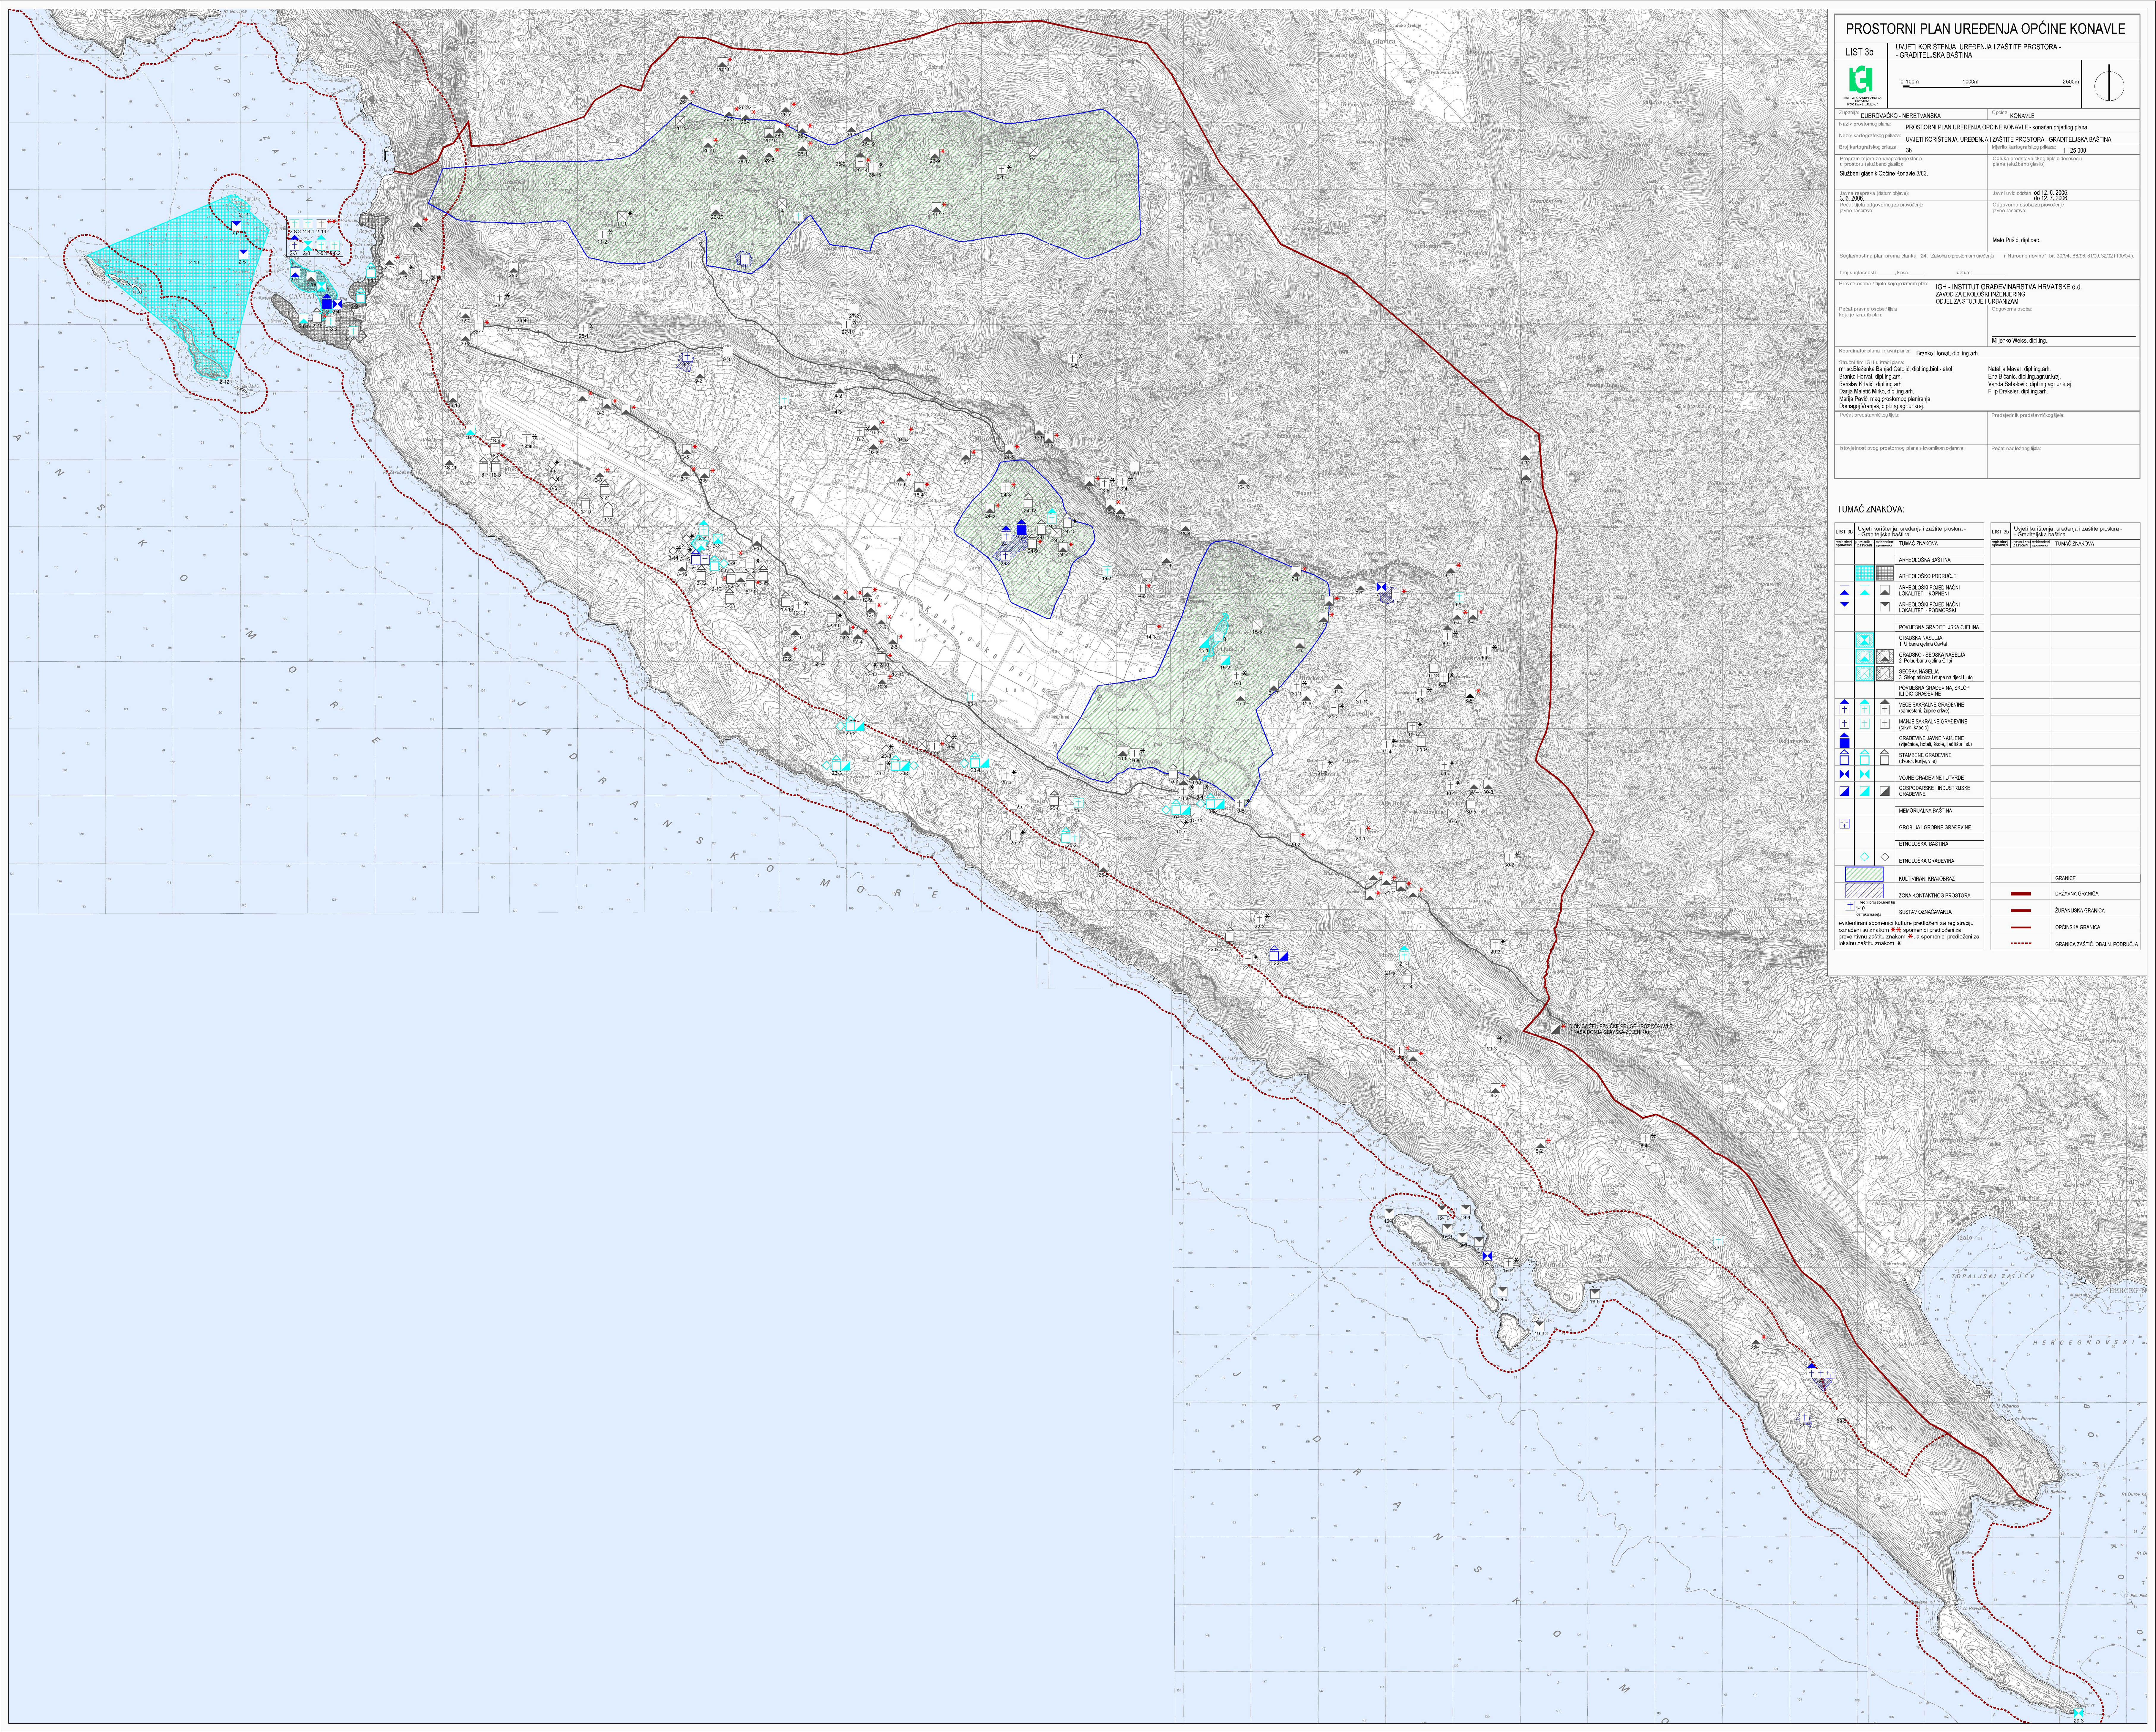Click grey underwater archaeological site legend symbol
Viewport: 2156px width, 1732px height.
click(x=1885, y=607)
